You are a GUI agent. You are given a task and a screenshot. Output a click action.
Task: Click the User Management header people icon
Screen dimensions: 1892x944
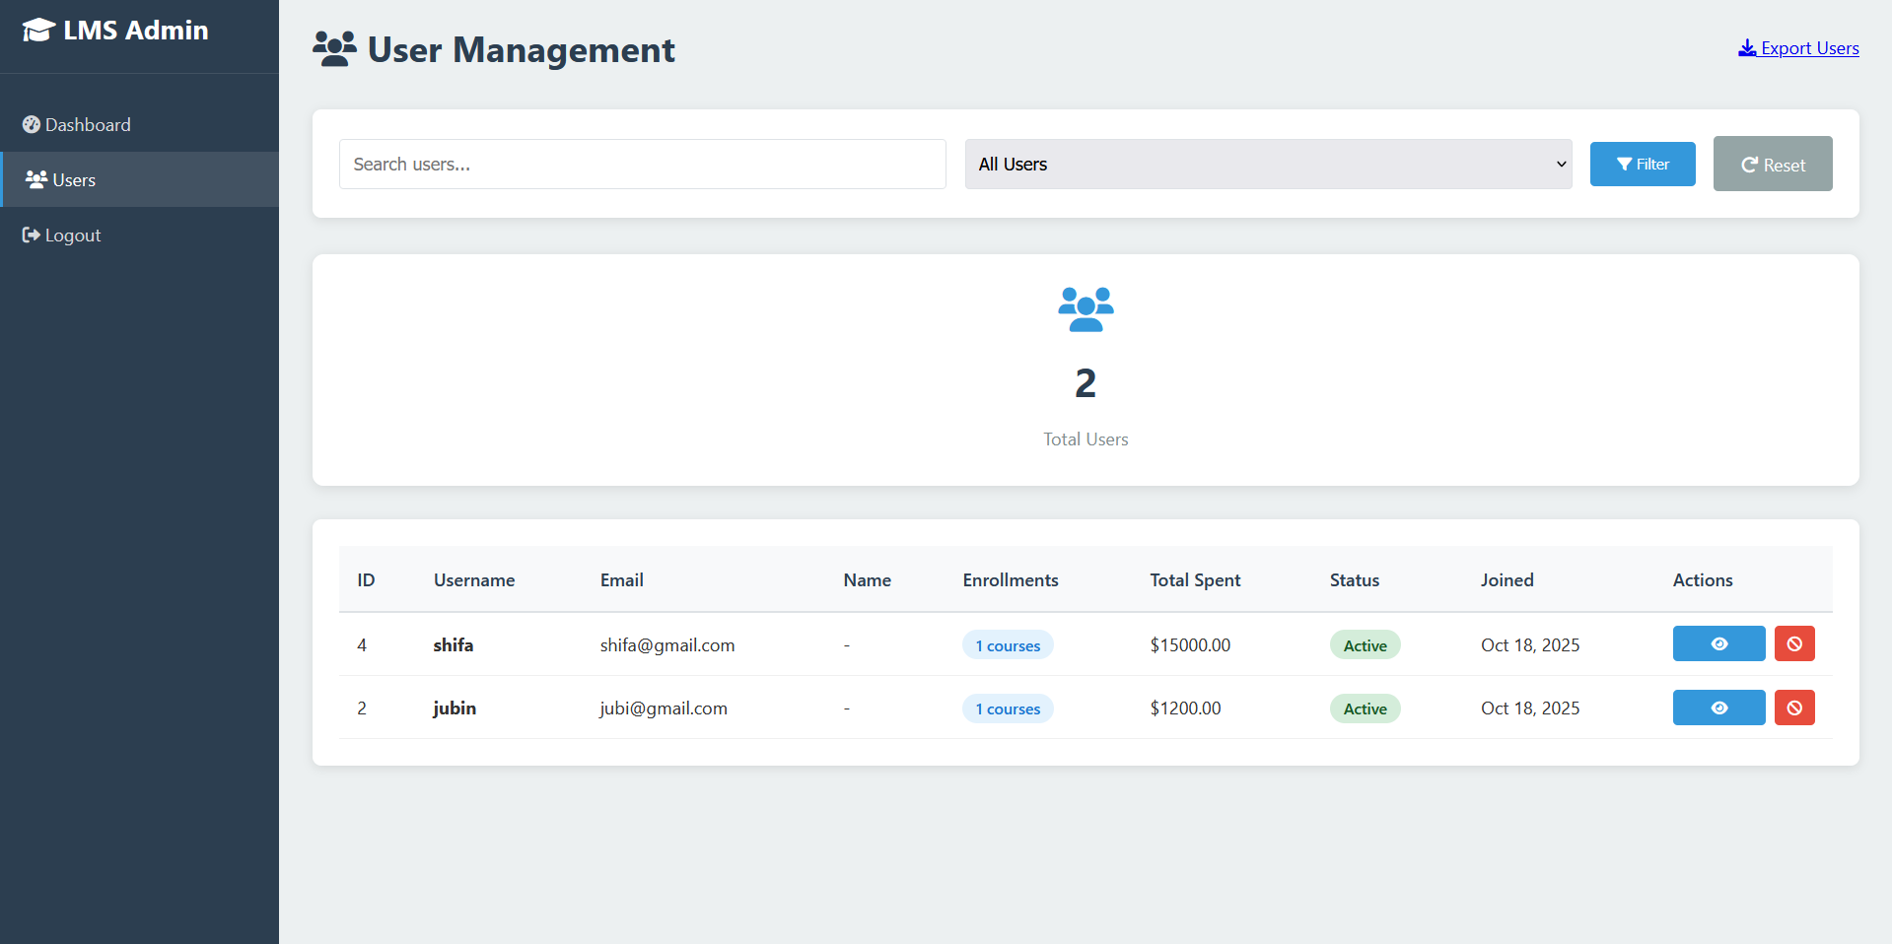tap(334, 48)
